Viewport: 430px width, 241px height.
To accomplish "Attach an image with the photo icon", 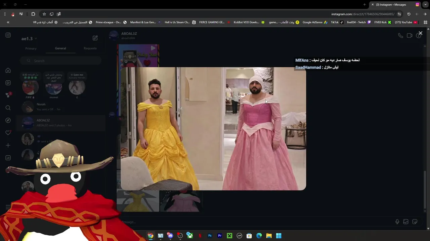I will (406, 222).
